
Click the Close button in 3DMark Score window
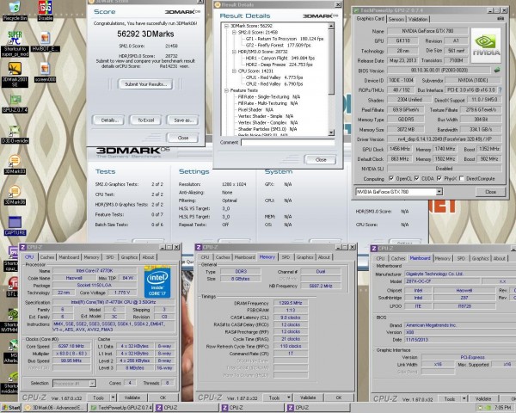tap(182, 138)
